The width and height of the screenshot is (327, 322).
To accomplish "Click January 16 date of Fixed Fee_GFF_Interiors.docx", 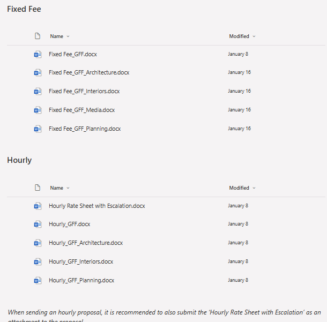I will pos(239,91).
